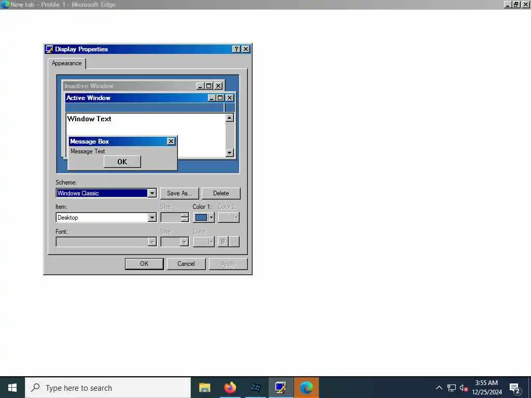The height and width of the screenshot is (398, 531).
Task: Open the notification center icon
Action: pyautogui.click(x=514, y=388)
